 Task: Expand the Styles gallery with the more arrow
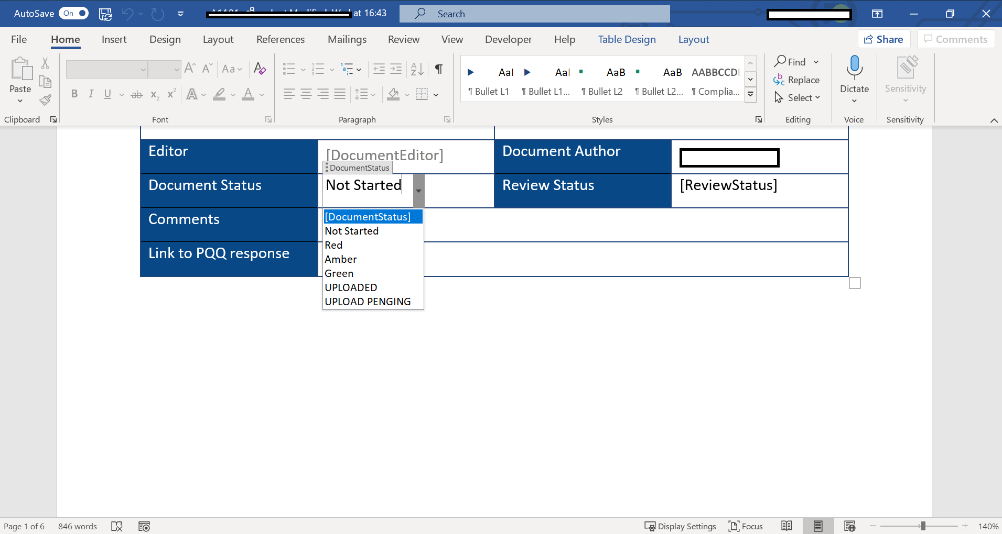click(x=750, y=94)
